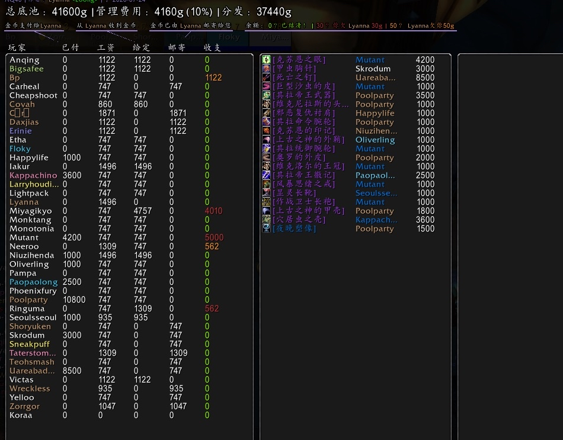The width and height of the screenshot is (563, 440).
Task: Click the 其拉帝王徽记 item icon
Action: 266,175
